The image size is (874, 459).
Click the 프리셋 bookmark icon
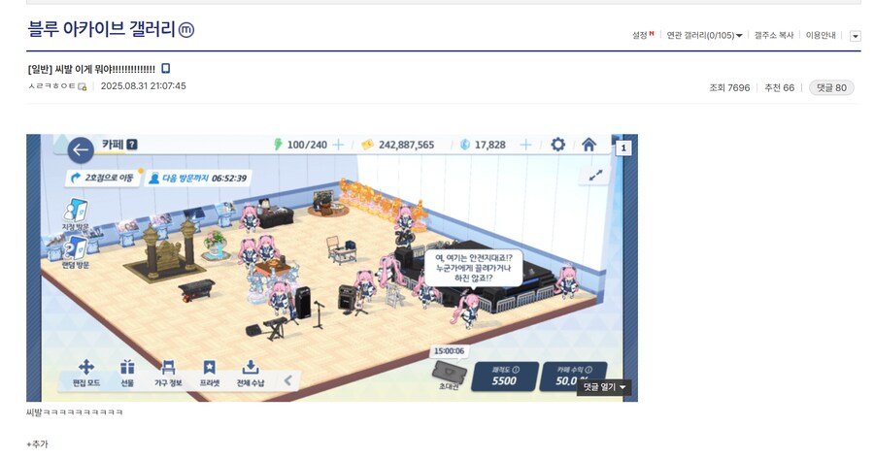pyautogui.click(x=210, y=367)
